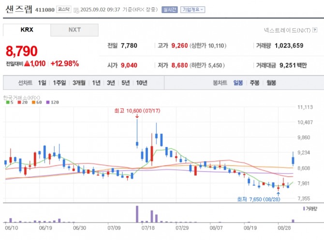Image resolution: width=324 pixels, height=240 pixels.
Task: Click the 한국거래소(KRX) chart label
Action: [x=22, y=98]
